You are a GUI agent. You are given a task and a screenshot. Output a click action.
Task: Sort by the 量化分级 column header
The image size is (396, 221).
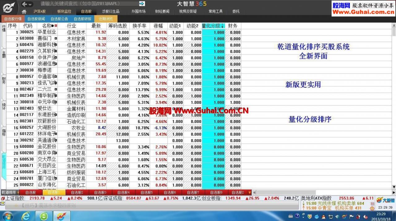213,26
